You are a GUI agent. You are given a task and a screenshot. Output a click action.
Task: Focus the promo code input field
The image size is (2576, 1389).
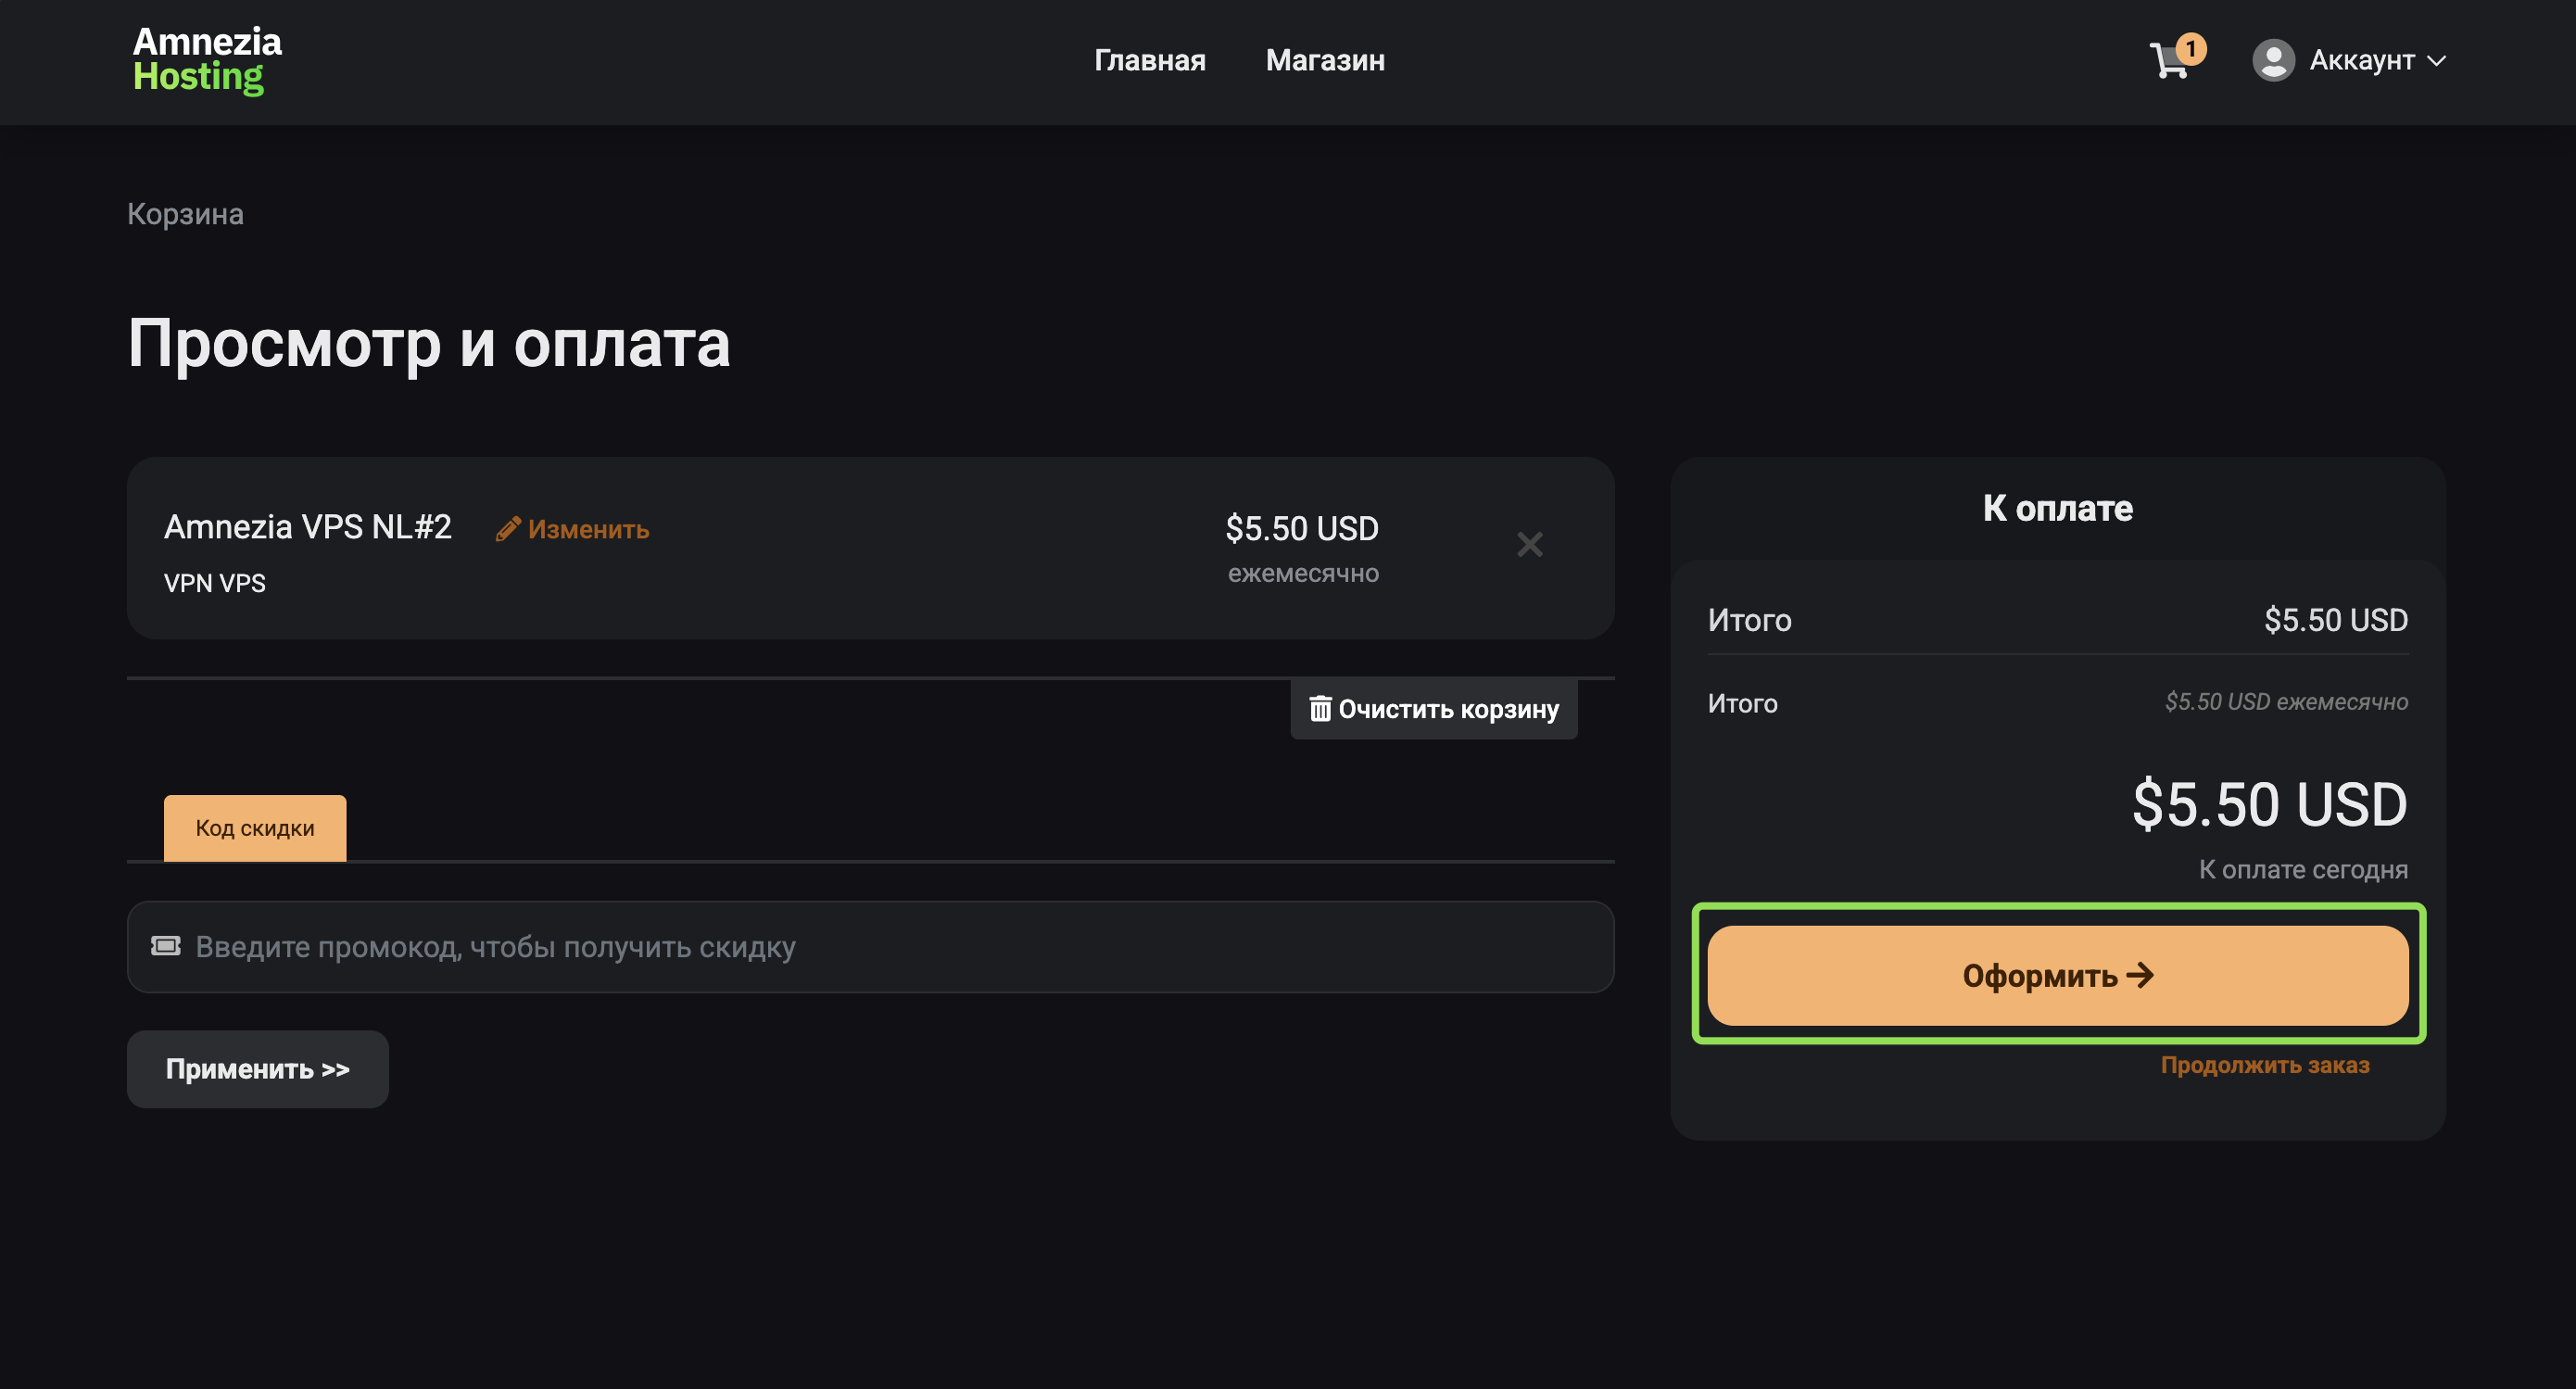click(870, 947)
